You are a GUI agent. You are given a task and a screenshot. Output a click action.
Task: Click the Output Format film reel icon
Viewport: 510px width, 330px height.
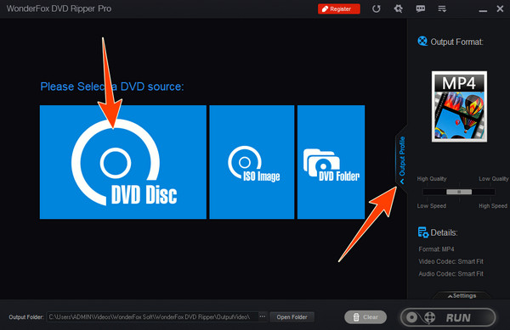click(x=422, y=42)
